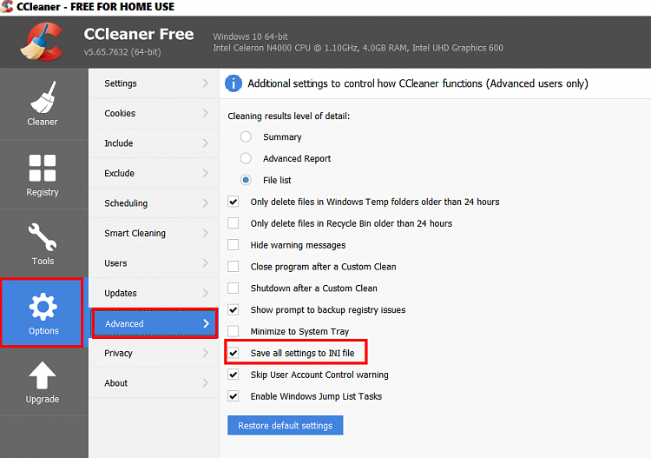Expand the Cookies row chevron
Screen dimensions: 651x458
coord(206,113)
